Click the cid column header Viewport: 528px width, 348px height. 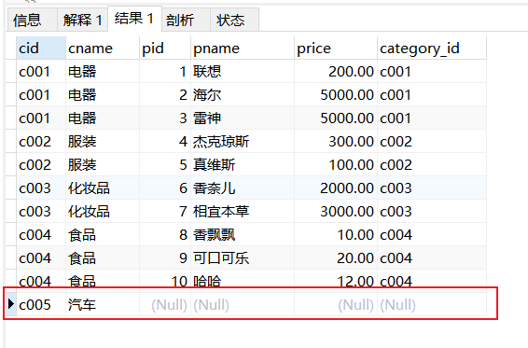point(41,49)
